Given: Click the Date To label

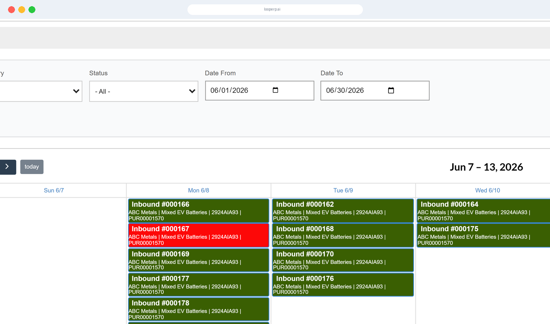Looking at the screenshot, I should pos(332,73).
